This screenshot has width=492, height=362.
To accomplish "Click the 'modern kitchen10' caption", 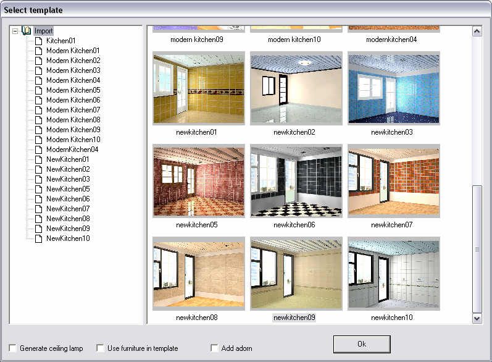I will pos(294,40).
